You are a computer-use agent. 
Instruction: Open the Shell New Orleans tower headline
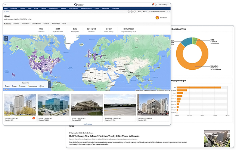(104, 136)
